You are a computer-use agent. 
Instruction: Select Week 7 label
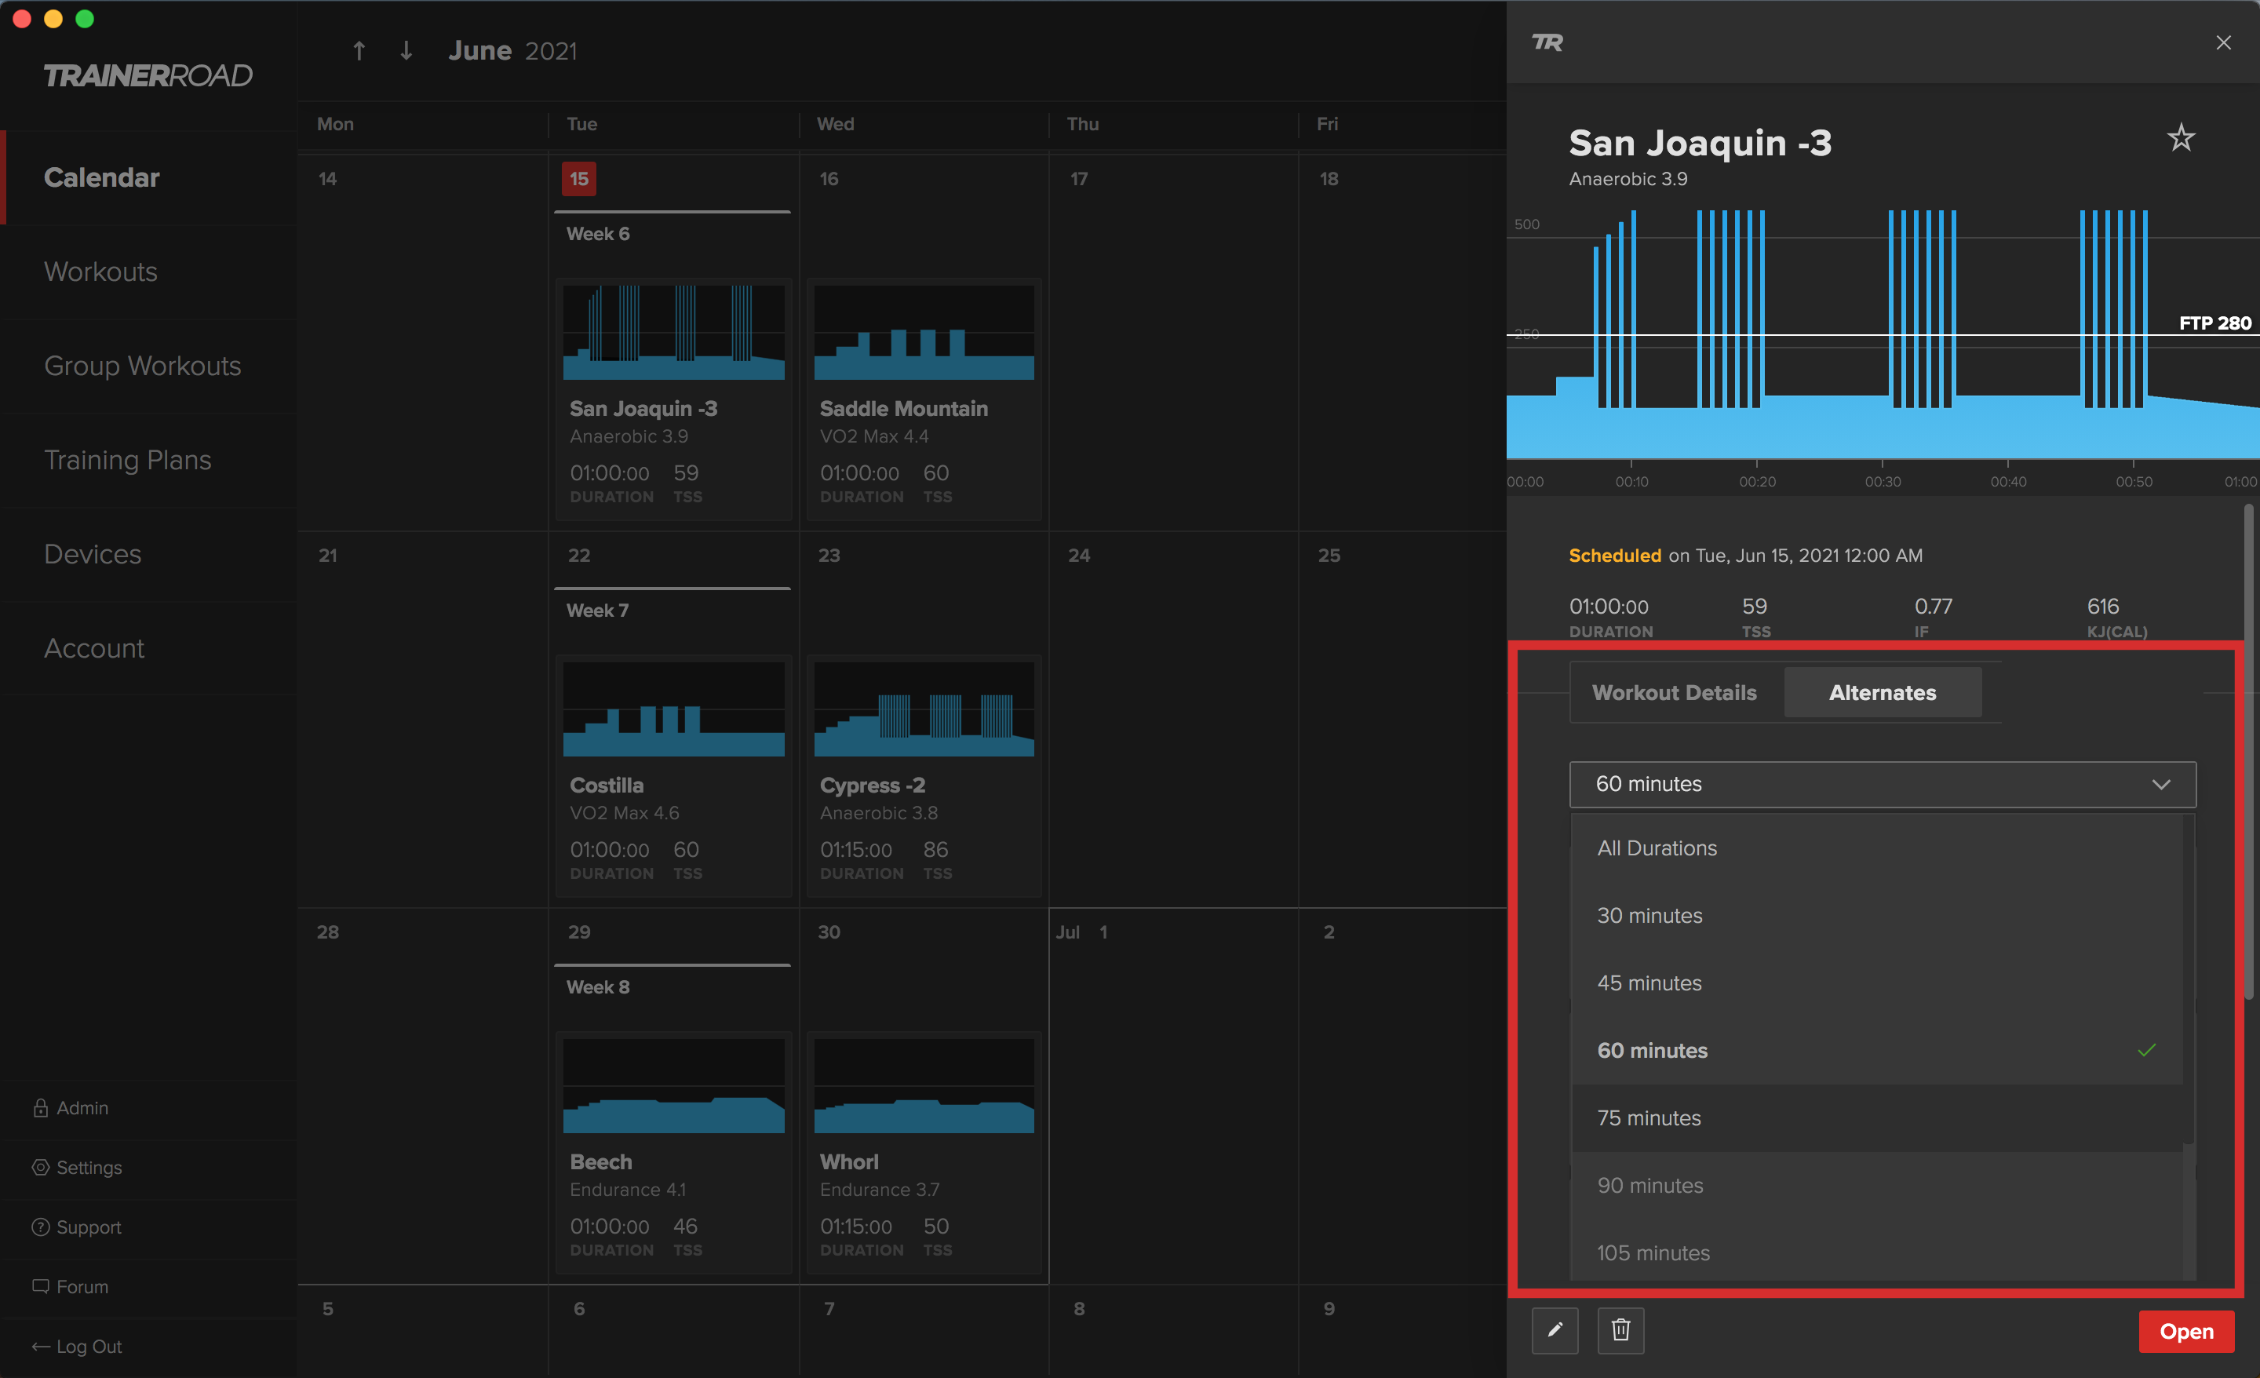[597, 610]
